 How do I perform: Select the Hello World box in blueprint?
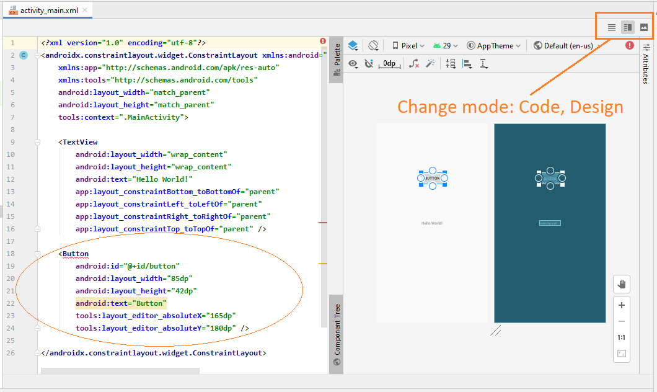pyautogui.click(x=550, y=223)
